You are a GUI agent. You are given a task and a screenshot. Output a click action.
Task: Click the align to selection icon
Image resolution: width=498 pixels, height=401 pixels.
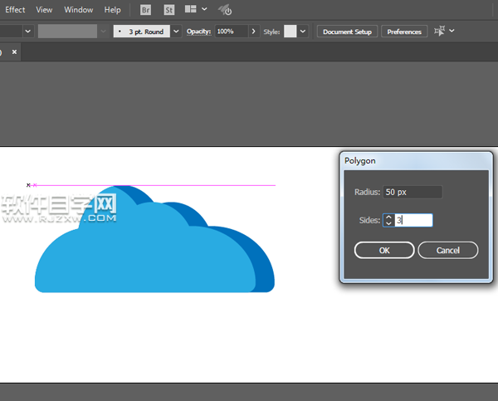(440, 32)
